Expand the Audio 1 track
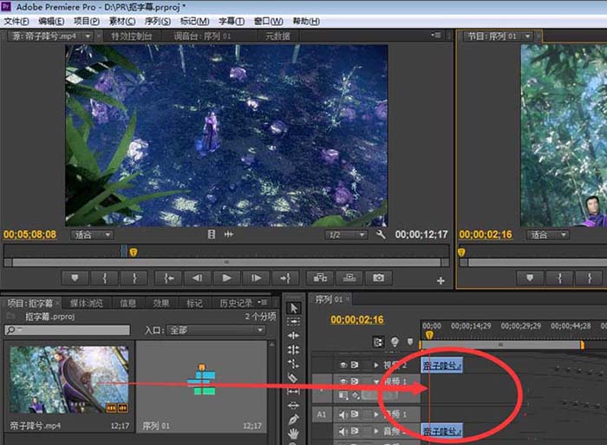This screenshot has height=445, width=607. pyautogui.click(x=375, y=415)
